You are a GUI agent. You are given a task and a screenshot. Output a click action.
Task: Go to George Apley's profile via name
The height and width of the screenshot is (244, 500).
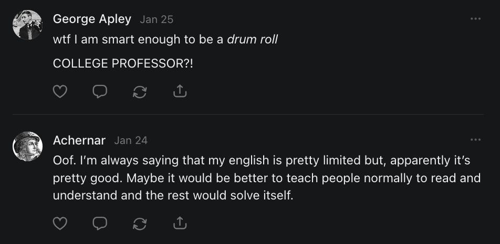pyautogui.click(x=92, y=19)
